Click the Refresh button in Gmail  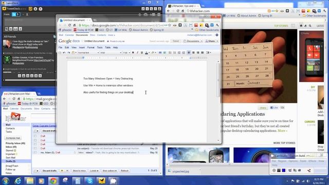(124, 171)
